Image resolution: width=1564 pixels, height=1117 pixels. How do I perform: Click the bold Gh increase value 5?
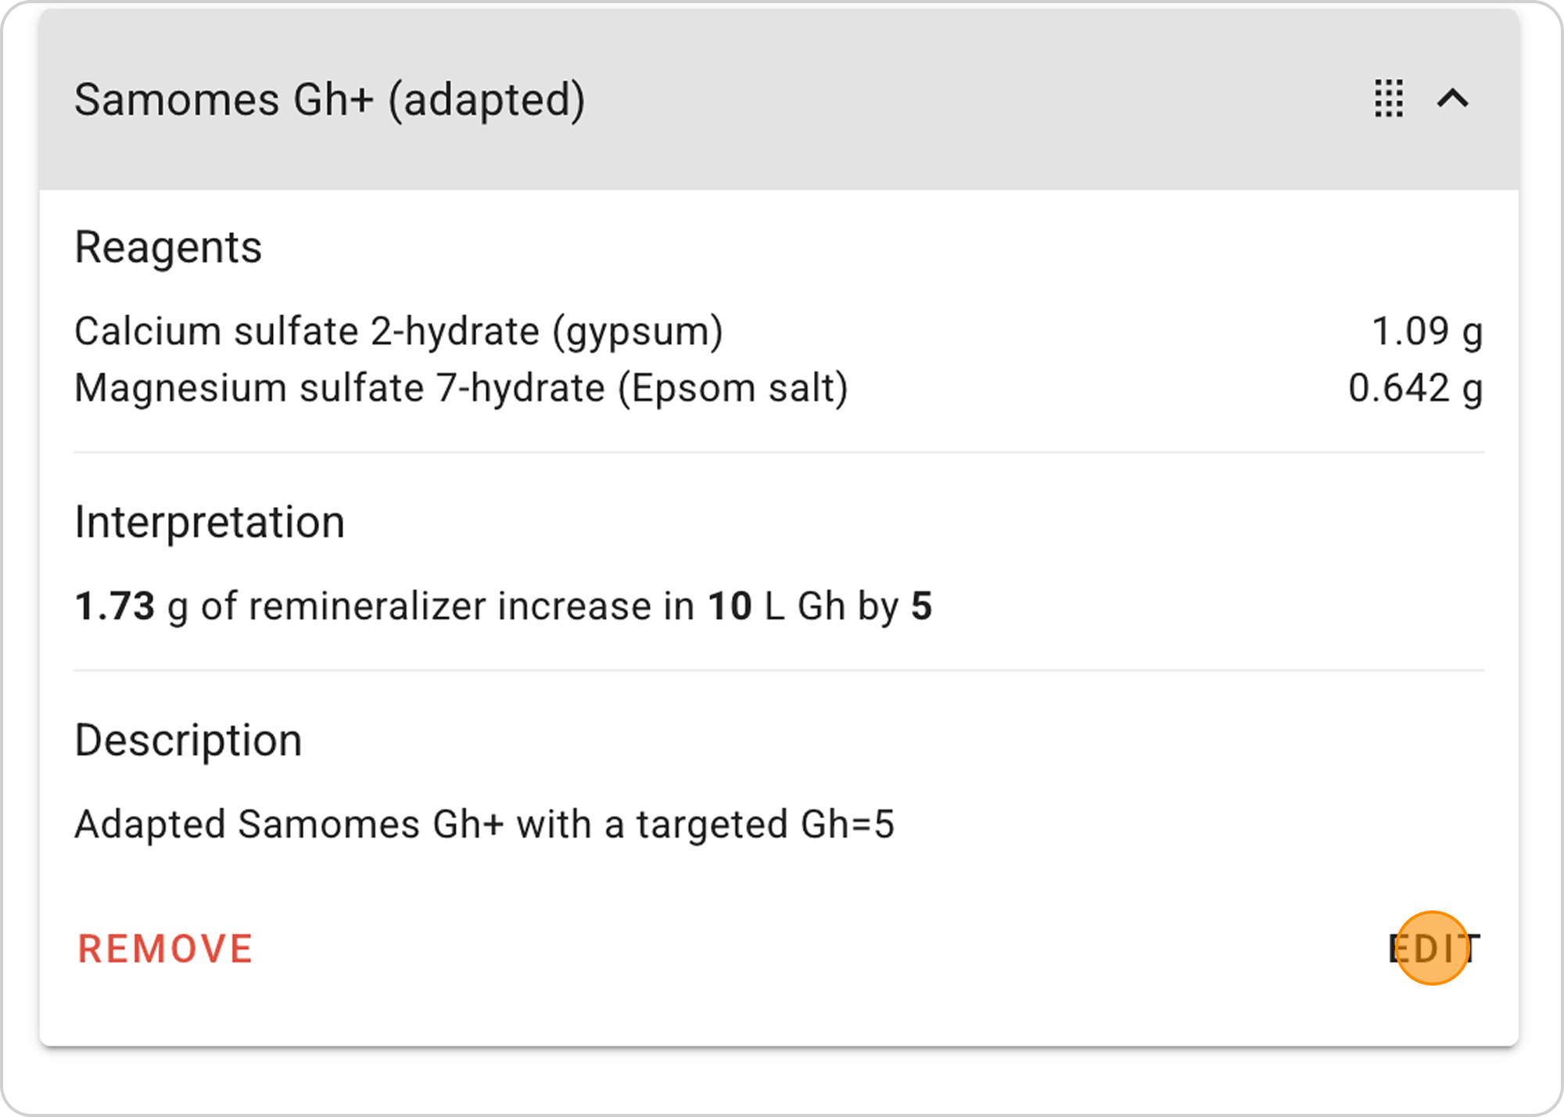(x=922, y=606)
